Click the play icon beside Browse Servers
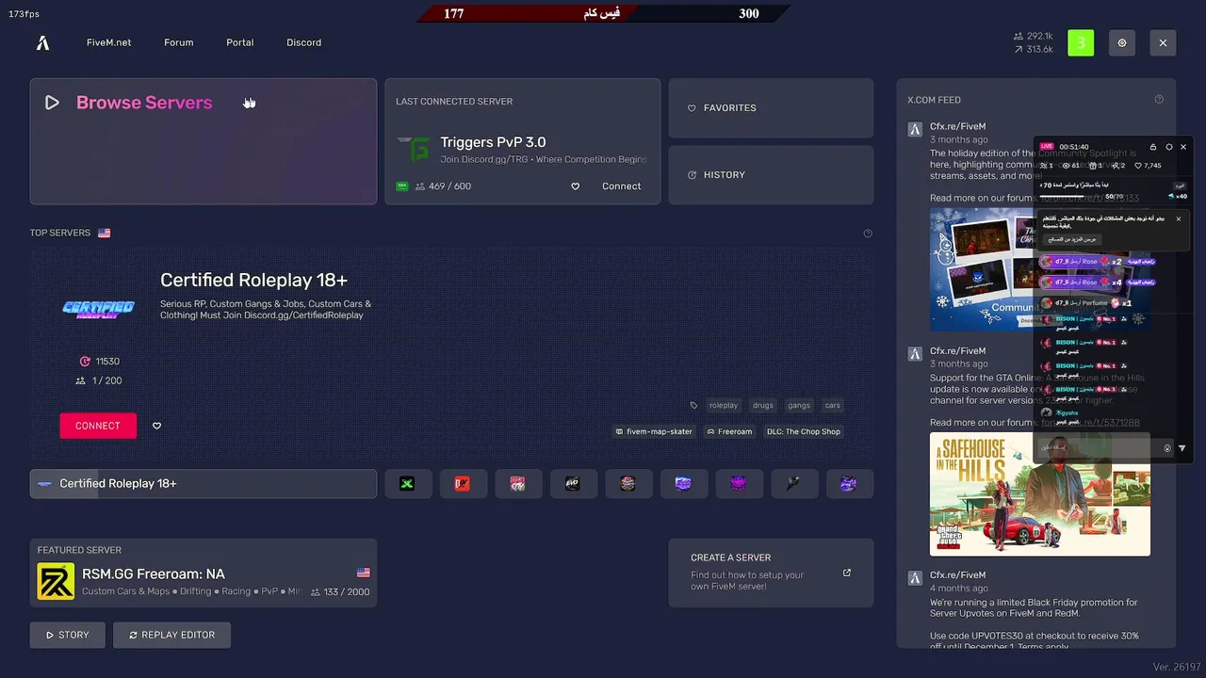Viewport: 1206px width, 678px height. tap(52, 103)
